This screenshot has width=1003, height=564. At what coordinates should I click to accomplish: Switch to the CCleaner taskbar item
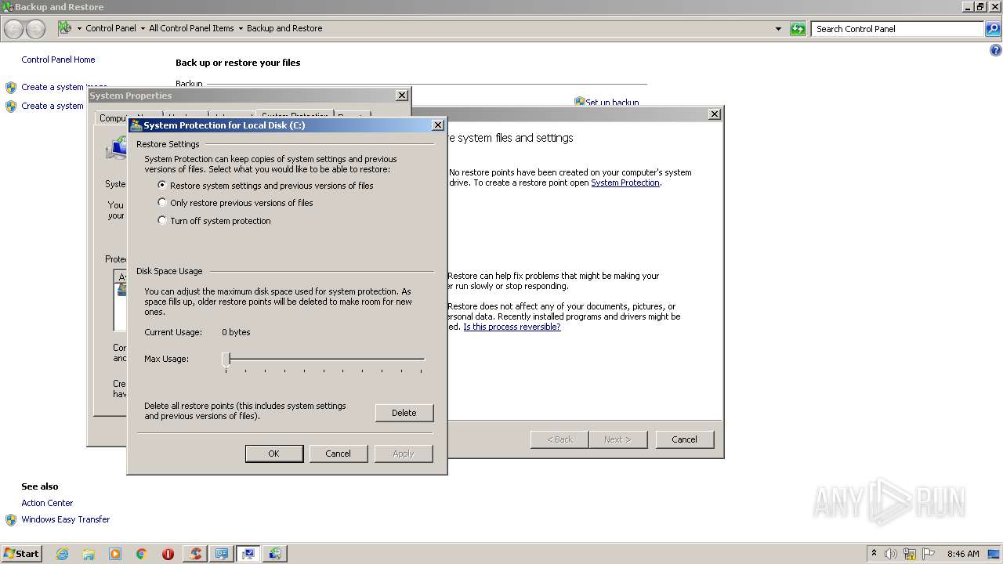pyautogui.click(x=195, y=554)
